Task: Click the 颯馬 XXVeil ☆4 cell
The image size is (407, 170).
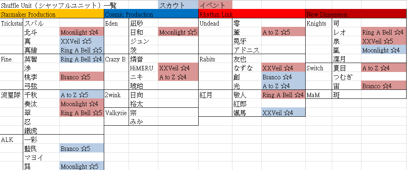Action: click(283, 113)
